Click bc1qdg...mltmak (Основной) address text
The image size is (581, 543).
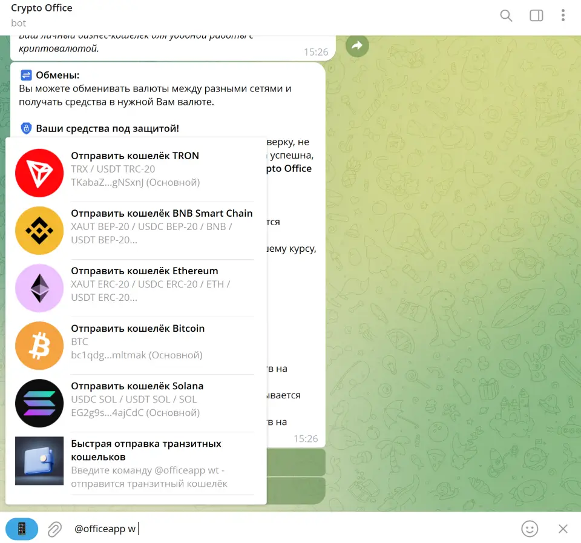[137, 355]
